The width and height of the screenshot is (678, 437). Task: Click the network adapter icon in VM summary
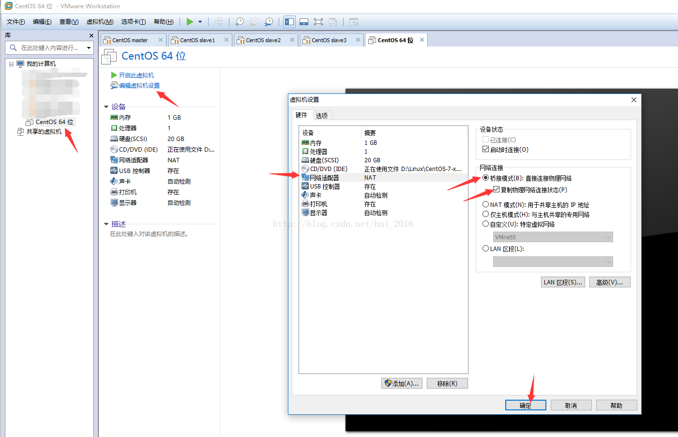pyautogui.click(x=114, y=160)
